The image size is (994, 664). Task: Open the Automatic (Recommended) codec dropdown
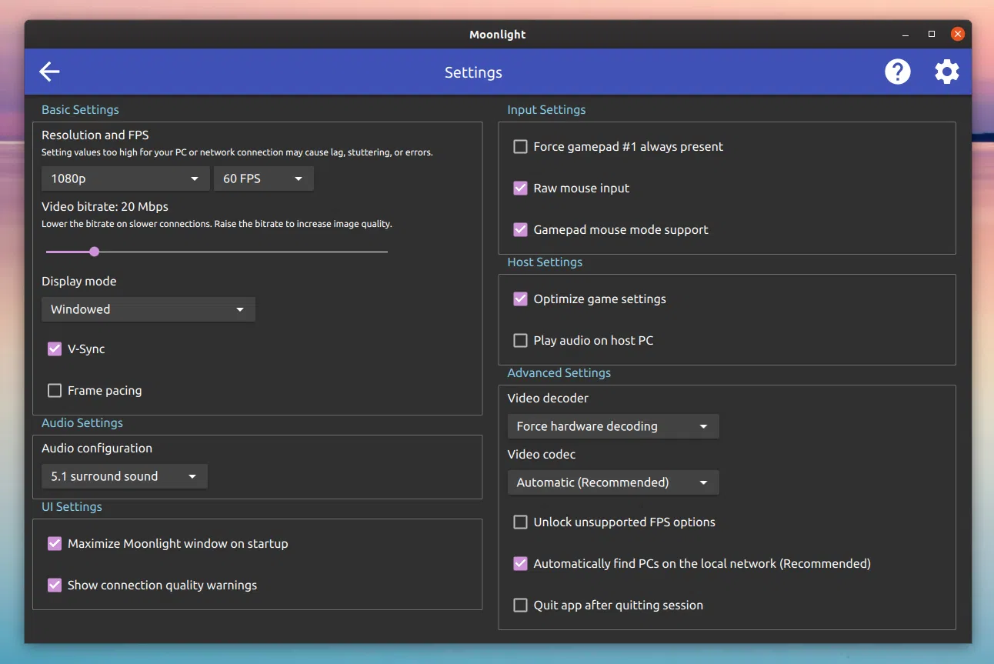pos(613,482)
